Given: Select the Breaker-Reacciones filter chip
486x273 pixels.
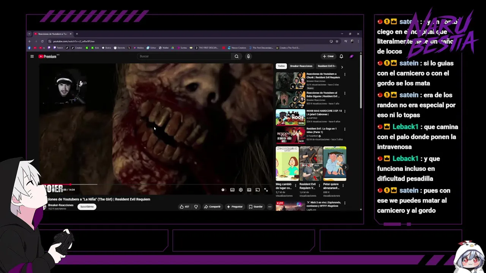Looking at the screenshot, I should click(x=301, y=66).
